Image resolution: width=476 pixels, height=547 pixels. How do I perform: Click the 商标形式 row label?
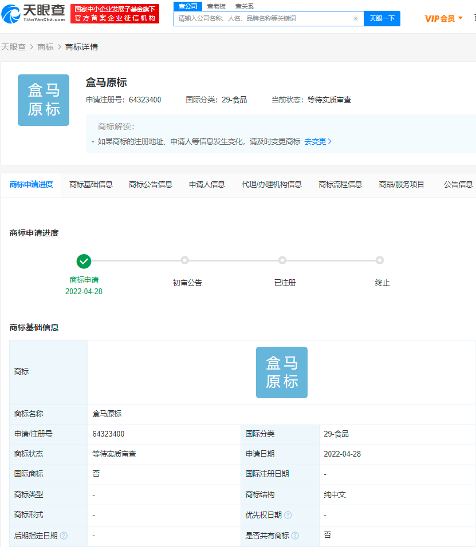tap(29, 515)
